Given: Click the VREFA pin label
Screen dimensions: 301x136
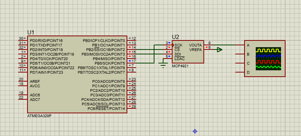Looking at the screenshot, I should pos(196,50).
